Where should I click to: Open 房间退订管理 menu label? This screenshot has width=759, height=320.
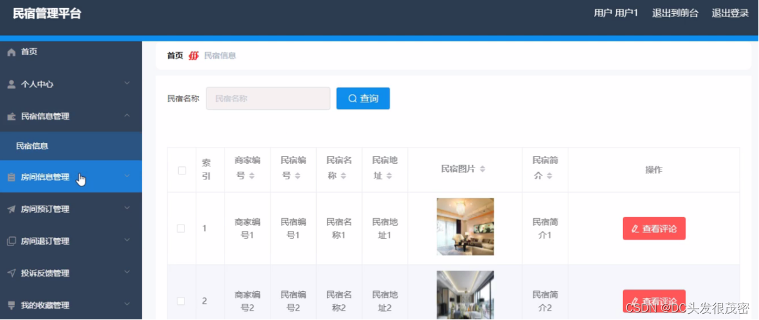click(x=45, y=241)
